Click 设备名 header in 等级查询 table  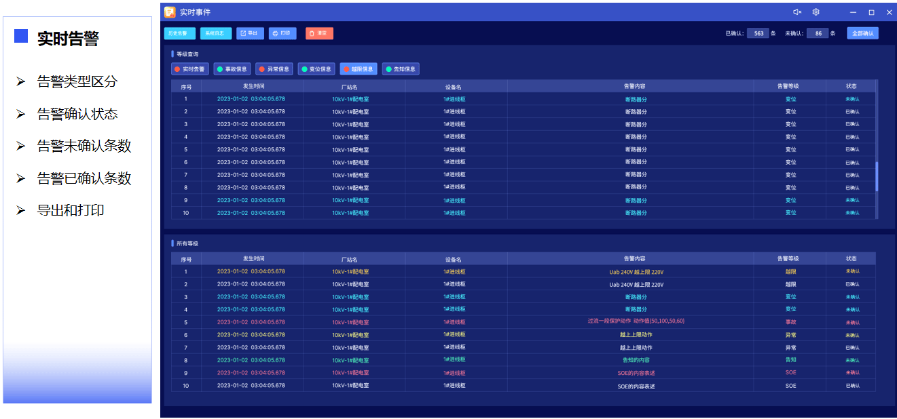tap(454, 87)
